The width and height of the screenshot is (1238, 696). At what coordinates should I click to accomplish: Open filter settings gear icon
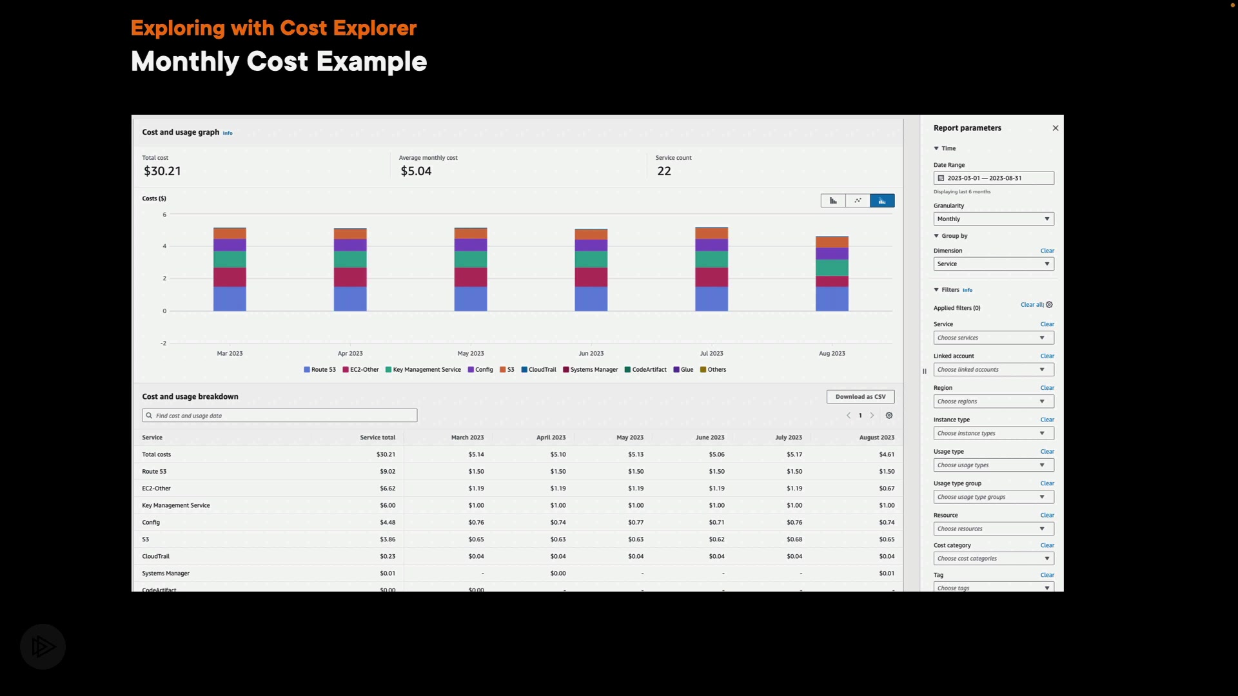tap(1050, 305)
